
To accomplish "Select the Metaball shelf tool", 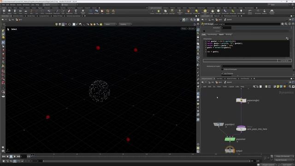I will tap(96, 12).
